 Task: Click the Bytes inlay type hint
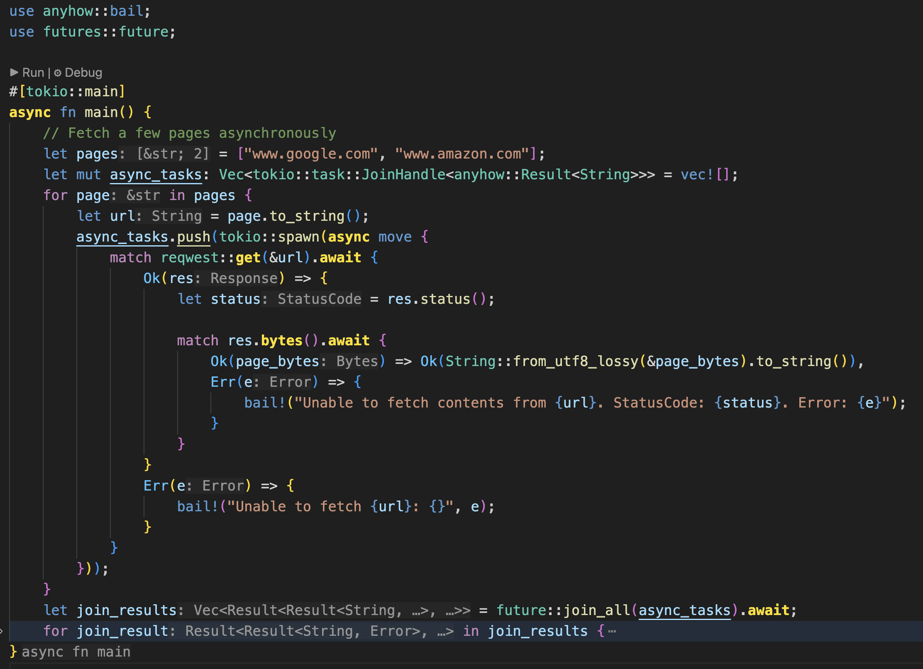point(357,361)
